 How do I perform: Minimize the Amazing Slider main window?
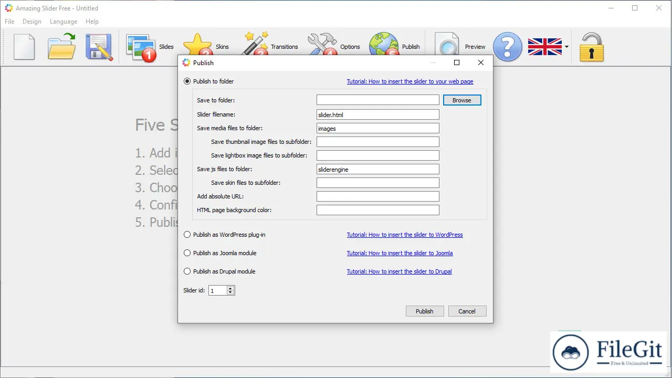click(x=611, y=8)
